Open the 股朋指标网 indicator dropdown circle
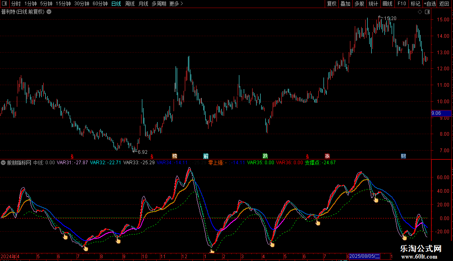This screenshot has height=261, width=453. (3, 163)
